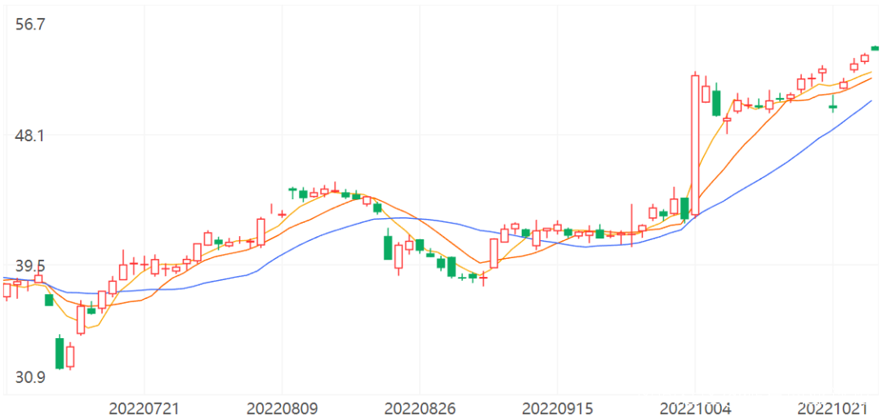The image size is (882, 419).
Task: Click the tall red candlestick at 20221004
Action: [695, 145]
